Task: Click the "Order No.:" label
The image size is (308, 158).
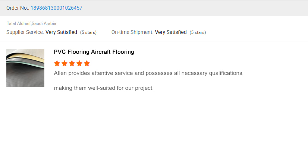Action: tap(18, 8)
